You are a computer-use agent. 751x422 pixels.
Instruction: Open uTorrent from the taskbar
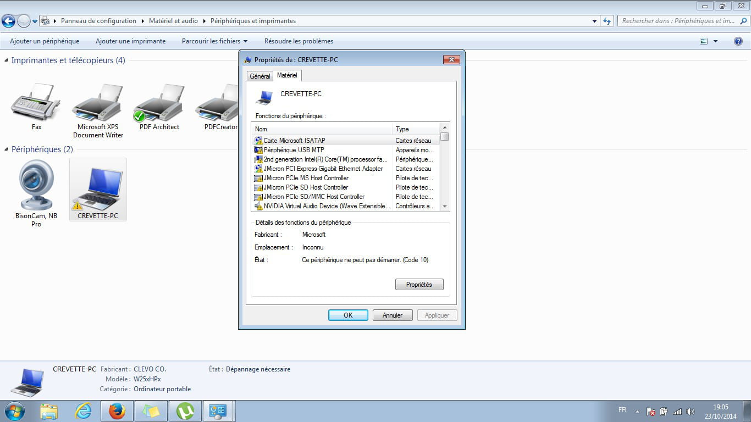(185, 411)
